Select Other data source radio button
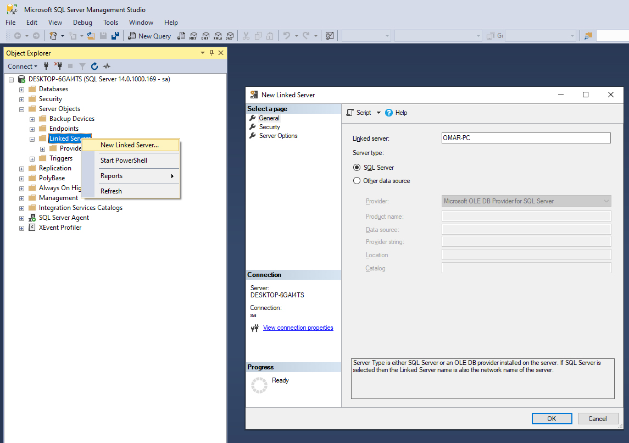This screenshot has width=629, height=443. tap(357, 181)
